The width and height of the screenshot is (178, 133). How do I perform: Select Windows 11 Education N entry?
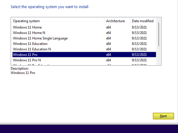pos(84,49)
